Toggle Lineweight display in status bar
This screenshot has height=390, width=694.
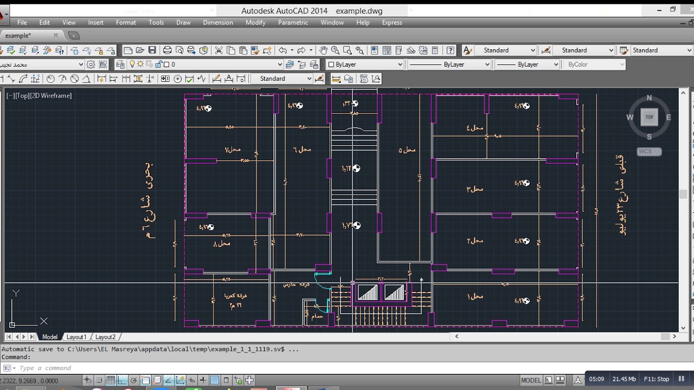coord(203,380)
